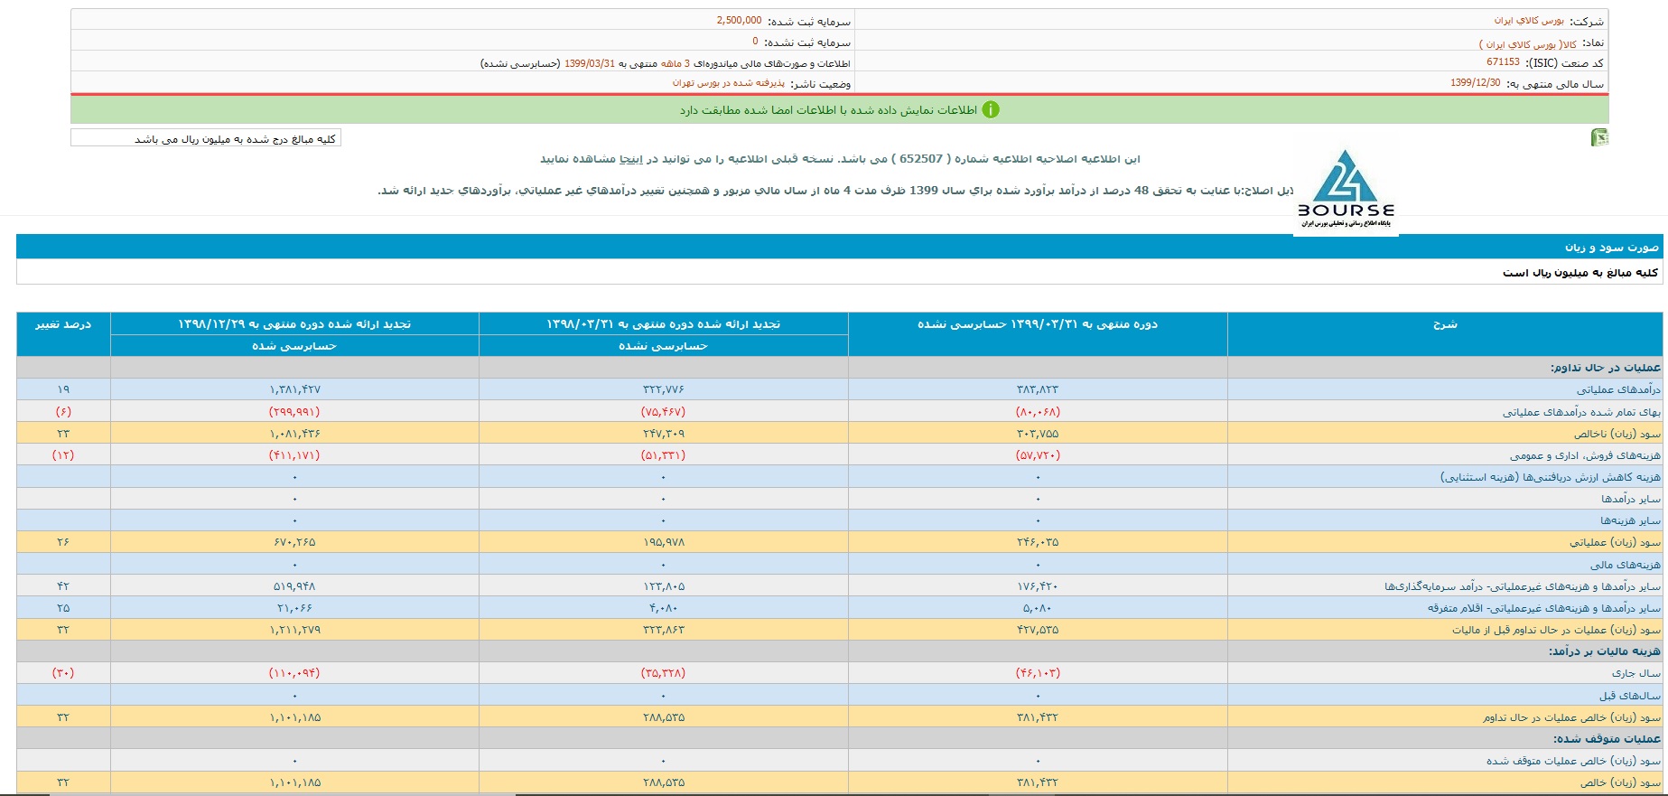Select the ISIC code 671153
This screenshot has width=1668, height=796.
click(x=1503, y=62)
